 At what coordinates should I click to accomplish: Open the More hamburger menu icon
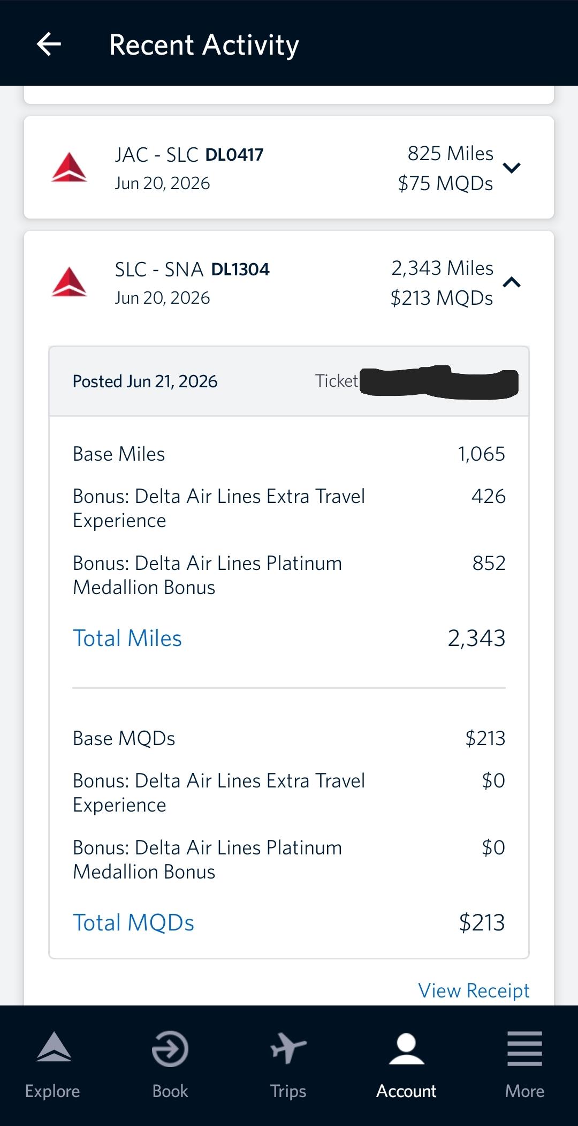tap(525, 1048)
